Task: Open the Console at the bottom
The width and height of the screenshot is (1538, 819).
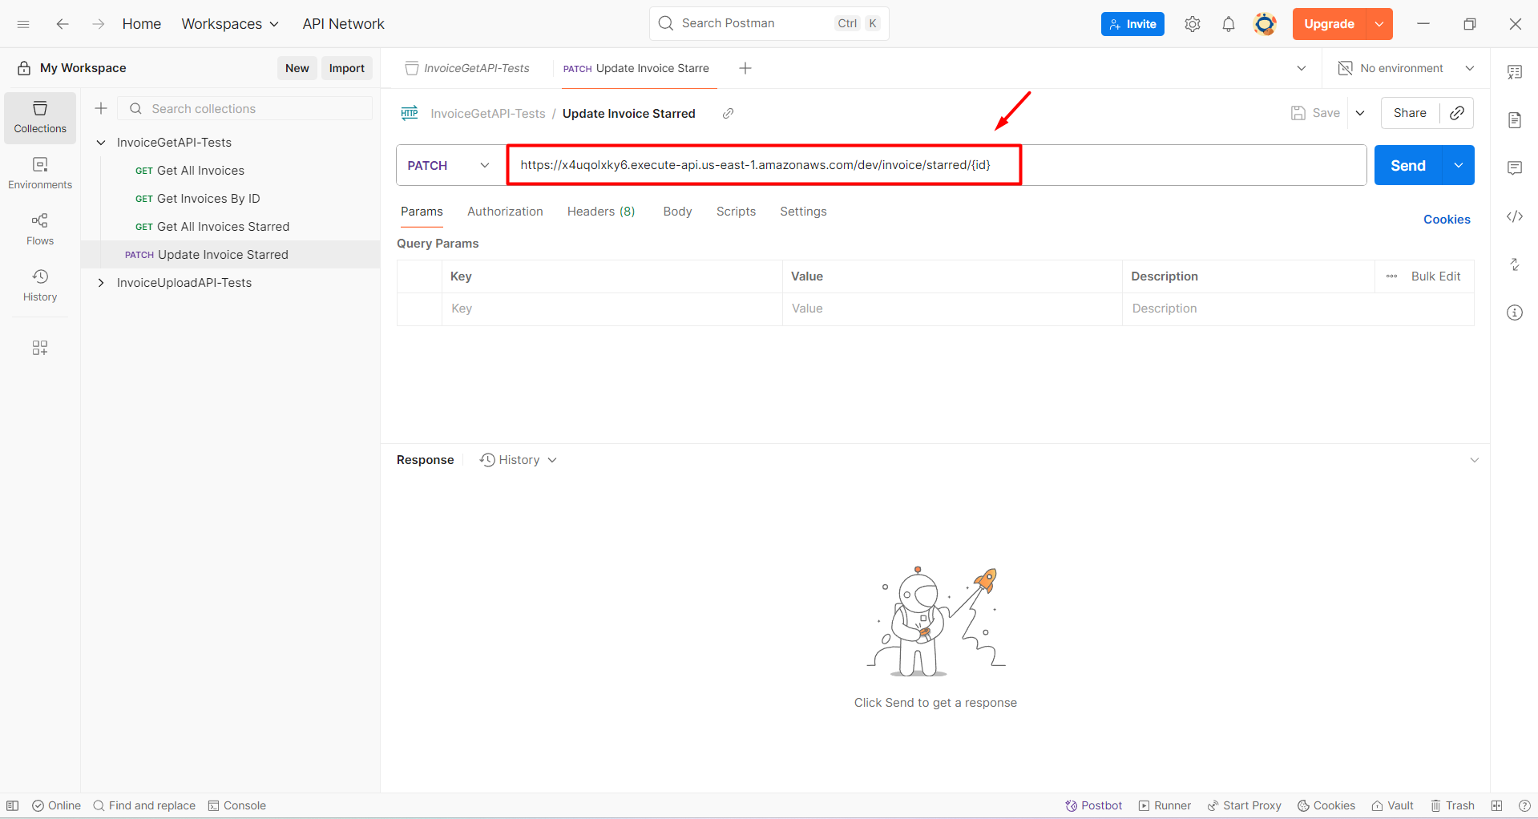Action: click(x=236, y=805)
